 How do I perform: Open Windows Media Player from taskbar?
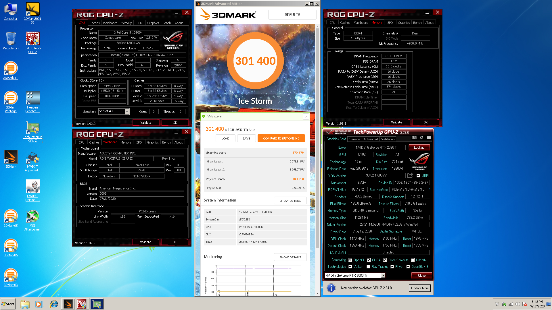pos(39,304)
